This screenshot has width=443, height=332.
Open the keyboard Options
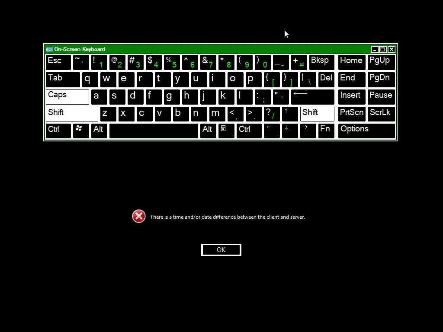(x=367, y=131)
